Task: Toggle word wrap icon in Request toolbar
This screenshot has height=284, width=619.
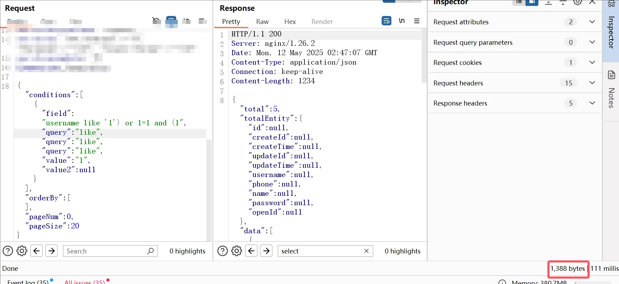Action: point(171,22)
